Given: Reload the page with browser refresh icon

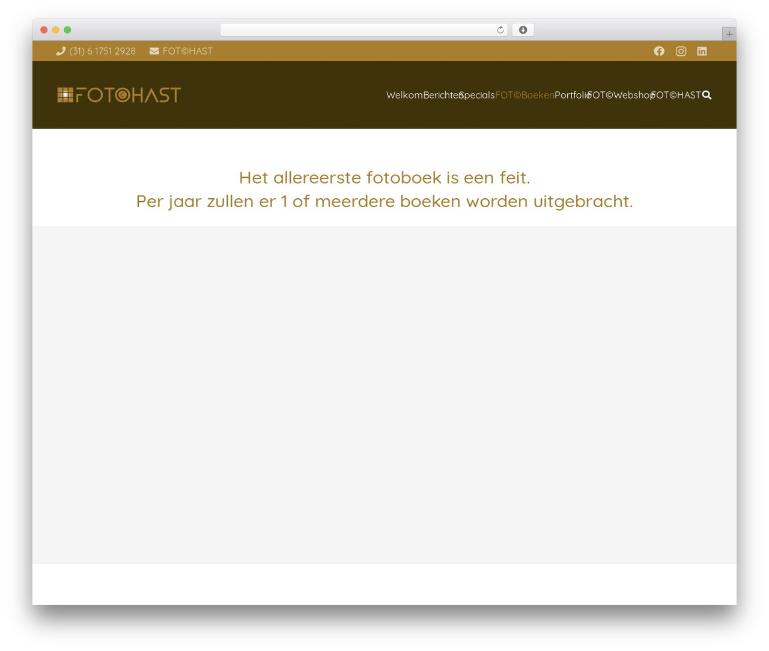Looking at the screenshot, I should coord(500,30).
